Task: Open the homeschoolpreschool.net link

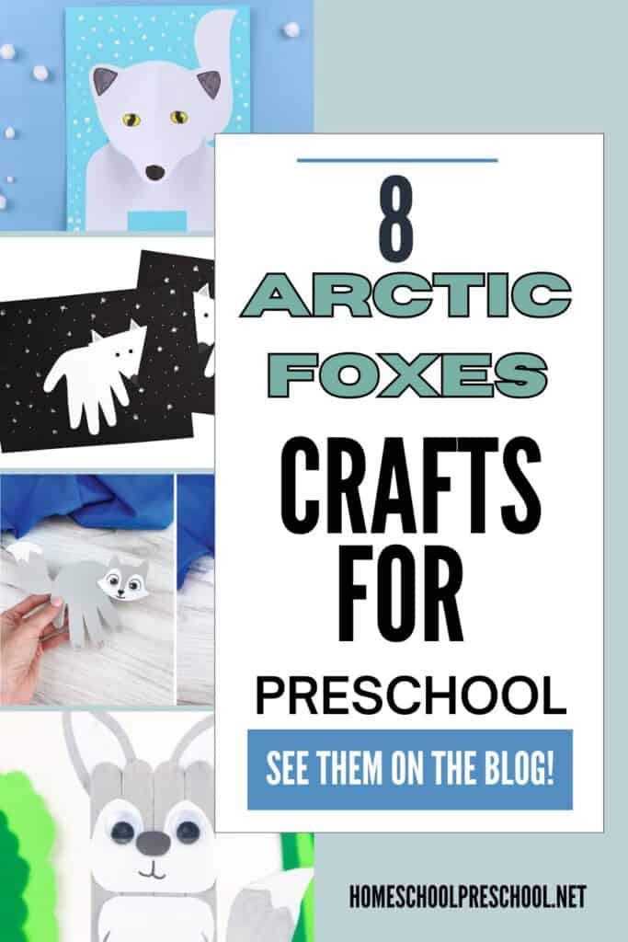Action: 468,897
